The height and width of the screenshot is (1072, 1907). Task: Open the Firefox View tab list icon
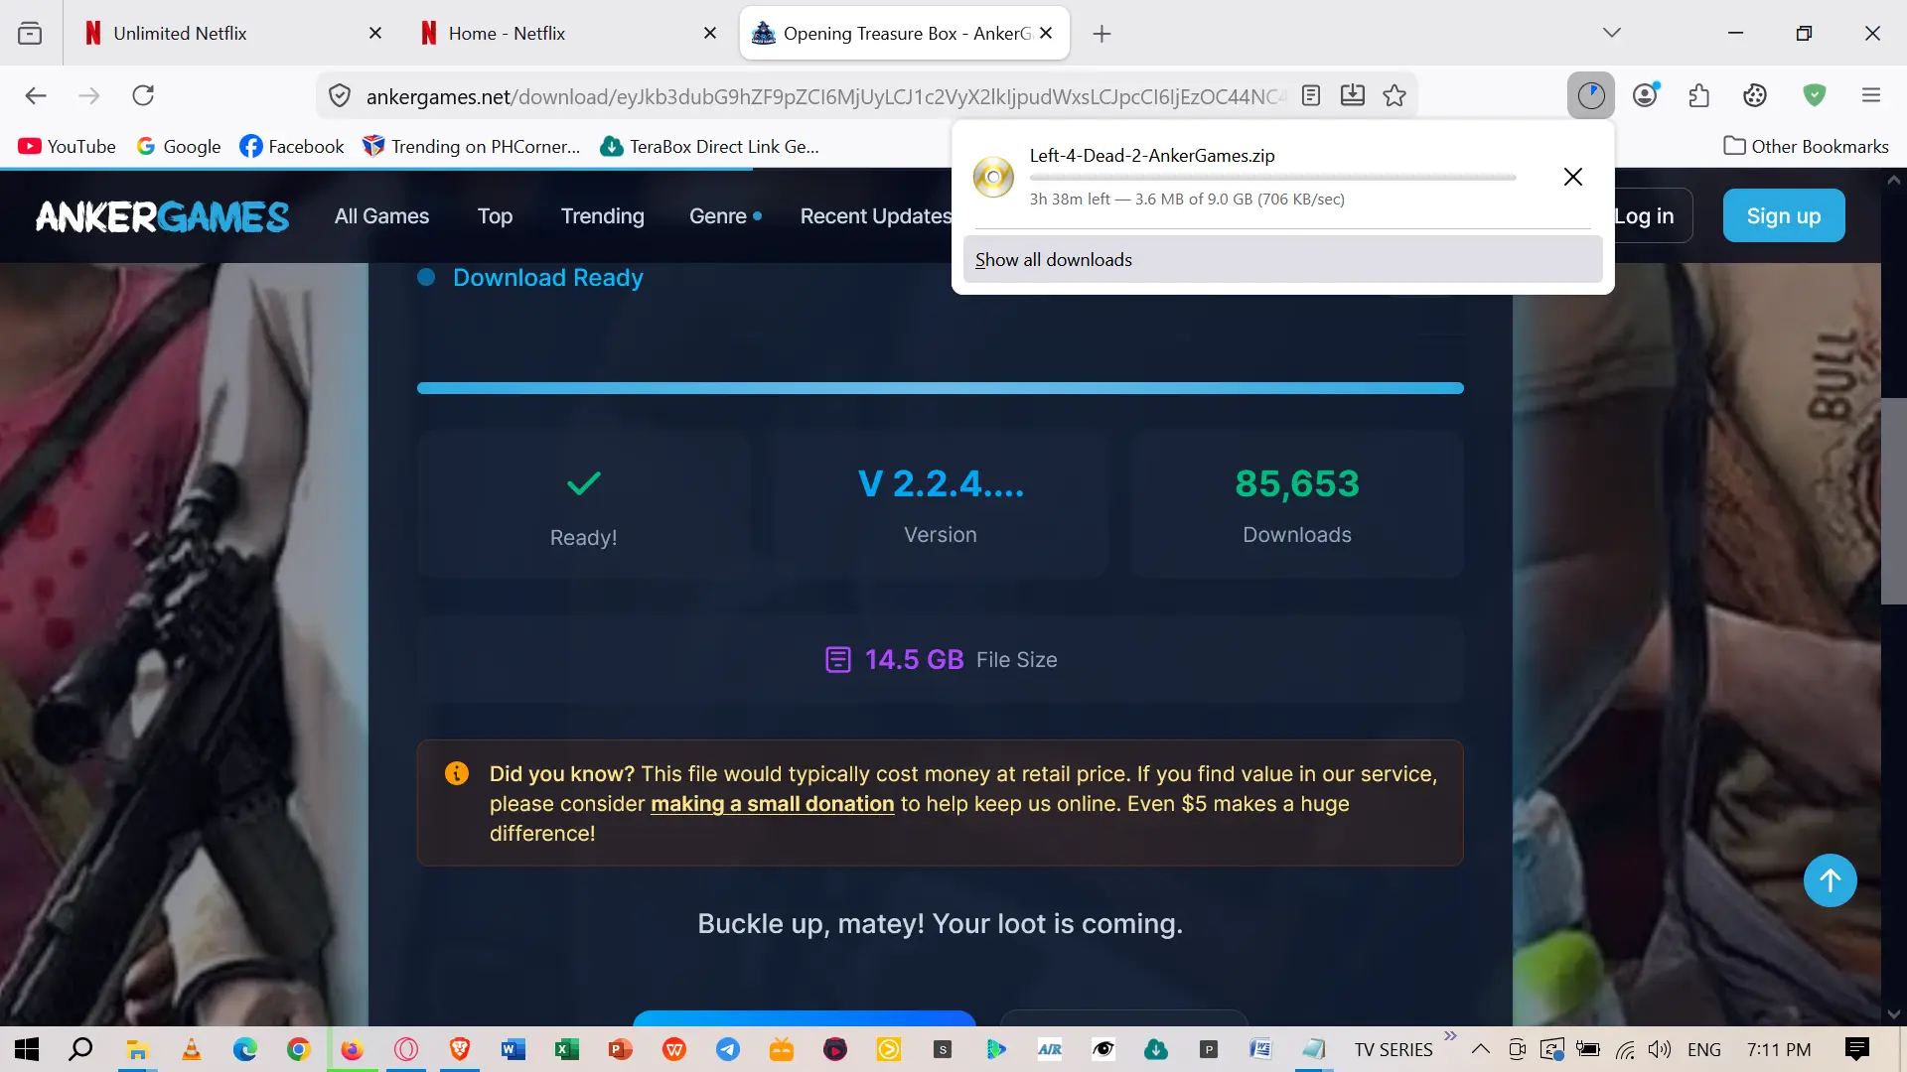coord(30,33)
